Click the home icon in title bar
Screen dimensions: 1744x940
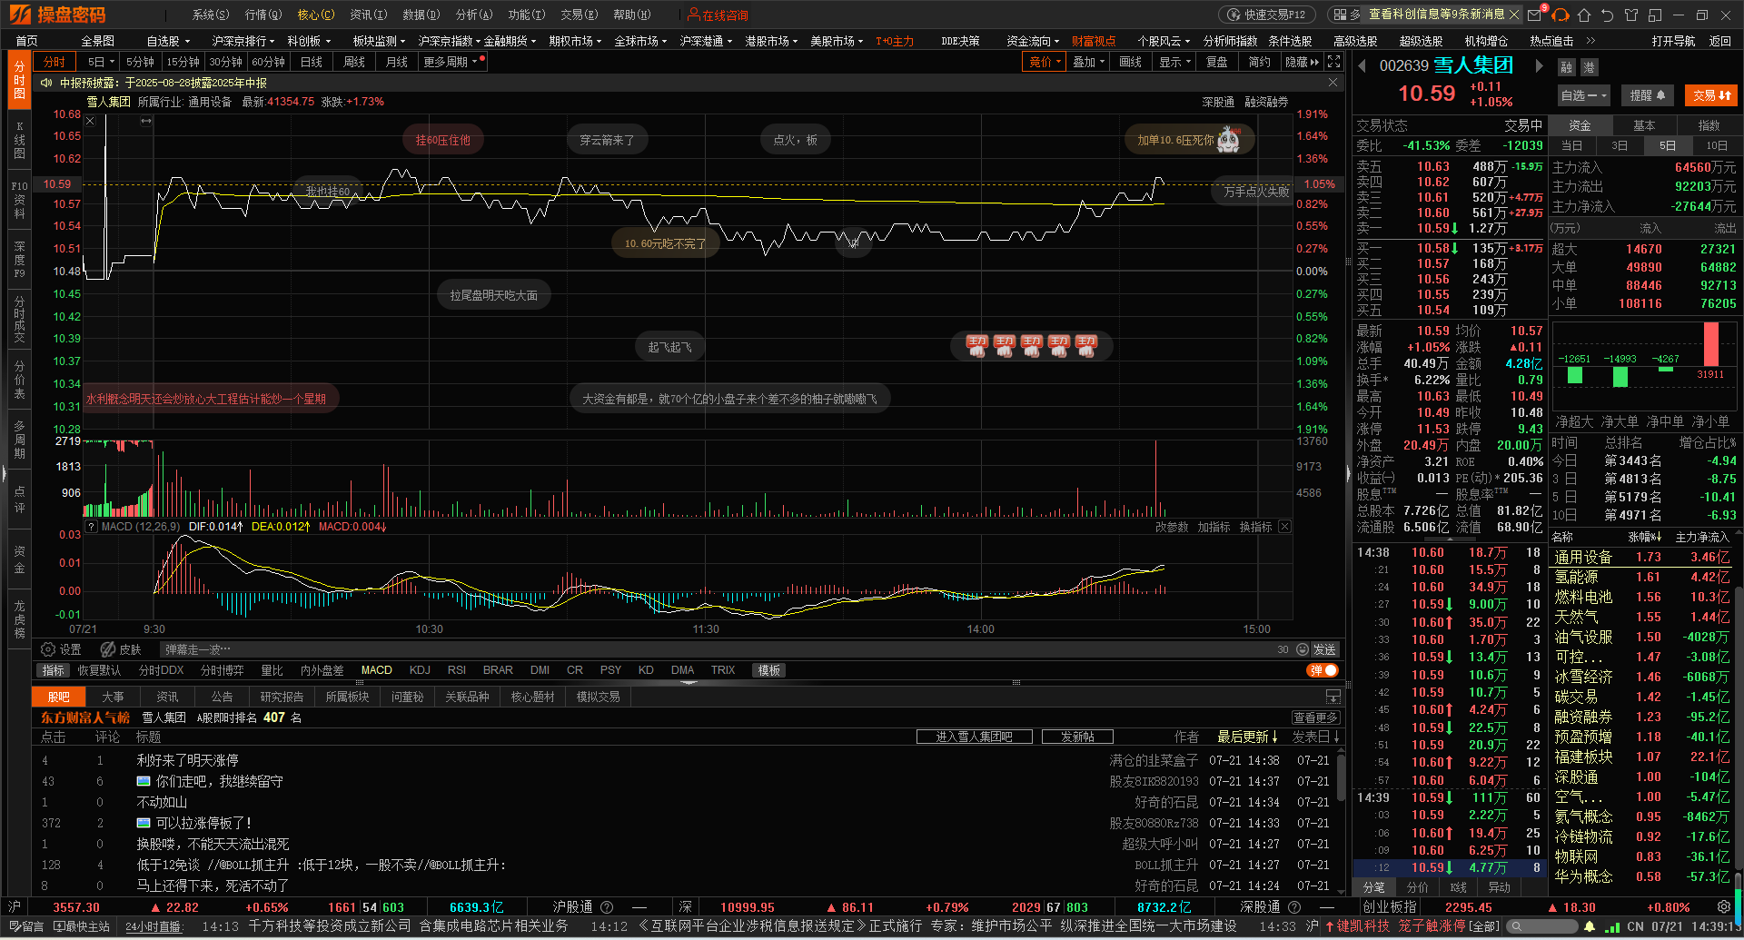point(1584,15)
